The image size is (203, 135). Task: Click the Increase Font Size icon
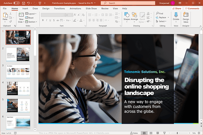pyautogui.click(x=75, y=15)
